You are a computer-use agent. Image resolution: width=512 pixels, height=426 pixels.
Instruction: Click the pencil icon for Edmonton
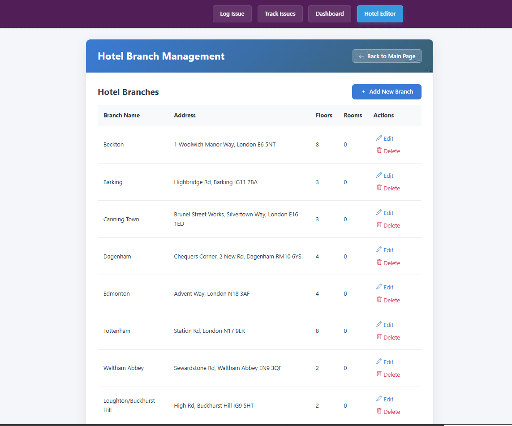(379, 287)
